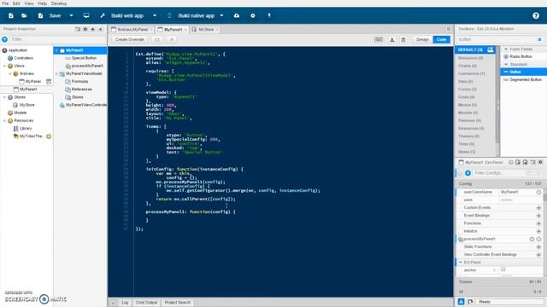
Task: Collapse the Standard toolbox group
Action: pyautogui.click(x=506, y=65)
